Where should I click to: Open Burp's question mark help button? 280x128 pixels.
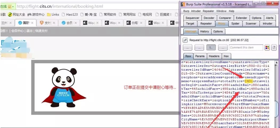coord(274,47)
